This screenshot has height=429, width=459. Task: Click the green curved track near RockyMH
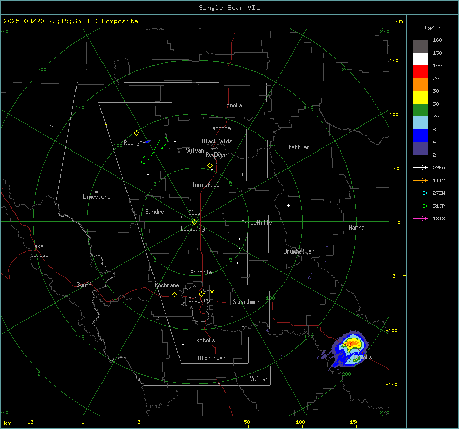pos(154,150)
